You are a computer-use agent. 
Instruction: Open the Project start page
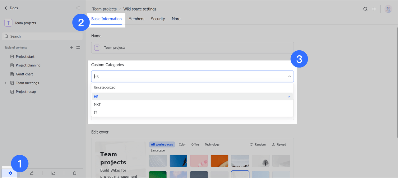(x=25, y=57)
